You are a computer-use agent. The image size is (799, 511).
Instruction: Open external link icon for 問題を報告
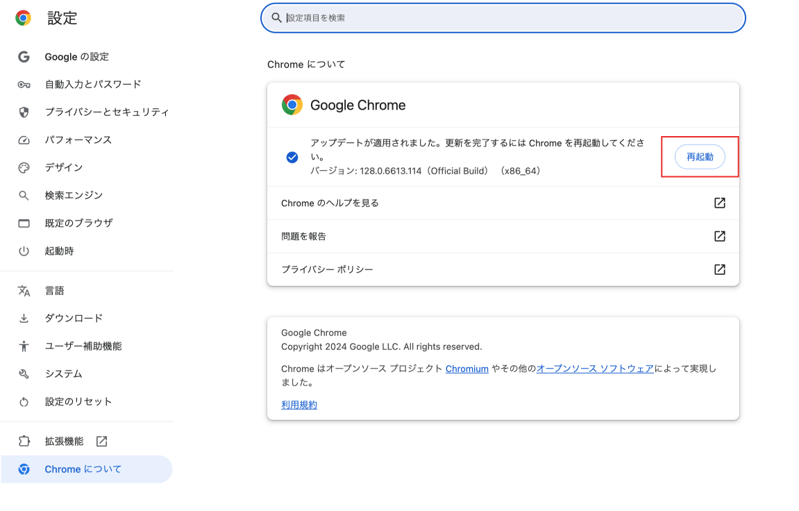[x=719, y=236]
